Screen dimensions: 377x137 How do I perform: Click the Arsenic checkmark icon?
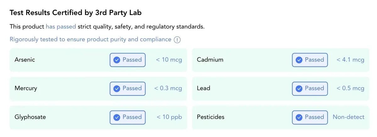(117, 60)
